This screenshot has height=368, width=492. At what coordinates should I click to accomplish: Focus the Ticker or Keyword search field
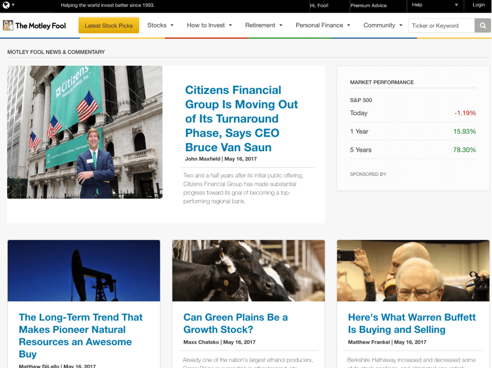click(x=441, y=25)
